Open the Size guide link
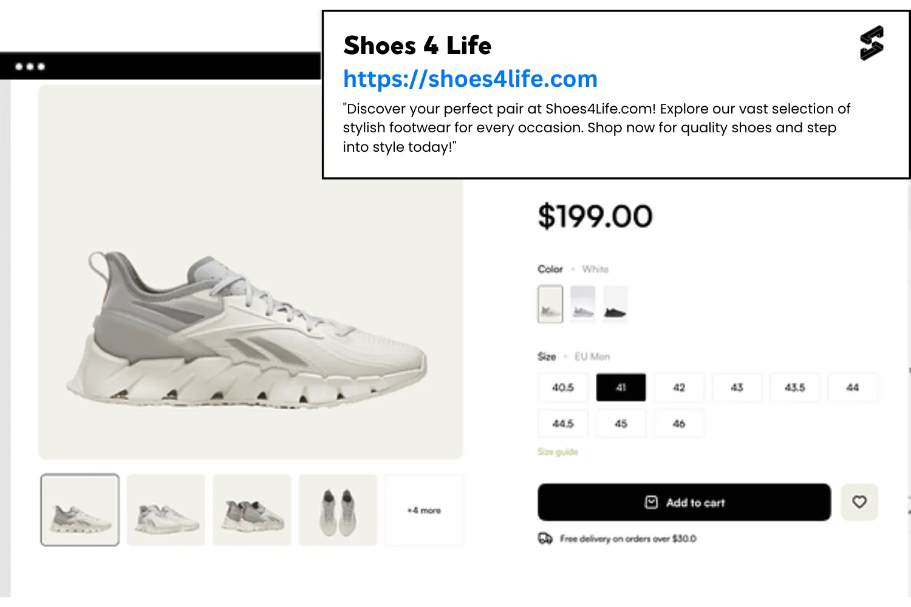The width and height of the screenshot is (911, 607). coord(558,452)
